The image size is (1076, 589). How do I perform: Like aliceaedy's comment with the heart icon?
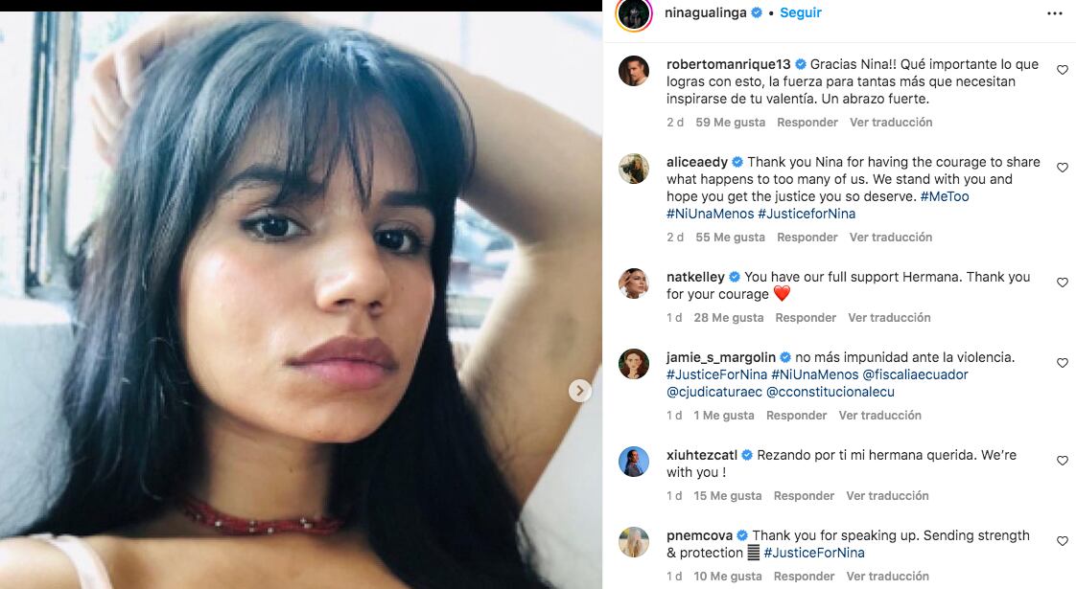click(x=1063, y=168)
